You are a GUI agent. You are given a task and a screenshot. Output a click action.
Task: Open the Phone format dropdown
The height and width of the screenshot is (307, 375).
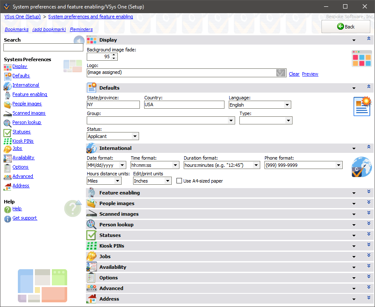[338, 165]
